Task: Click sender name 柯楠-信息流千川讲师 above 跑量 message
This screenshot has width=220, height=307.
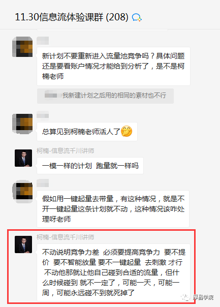Action: click(x=65, y=151)
